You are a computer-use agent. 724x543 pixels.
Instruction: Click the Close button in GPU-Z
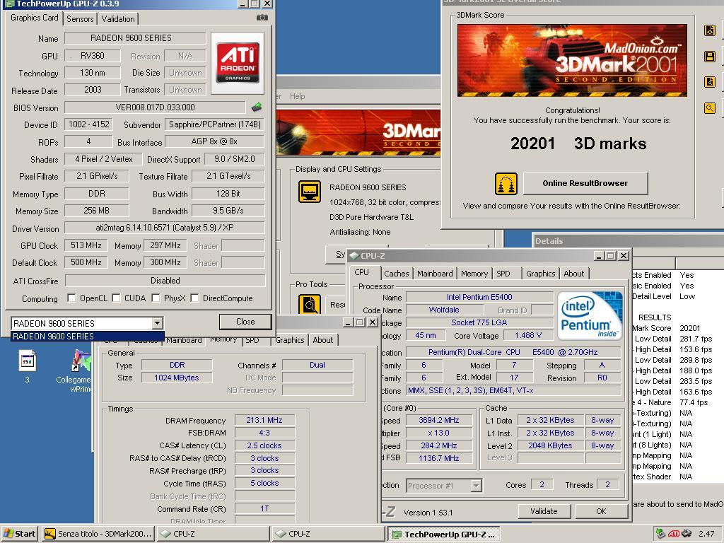pos(245,322)
